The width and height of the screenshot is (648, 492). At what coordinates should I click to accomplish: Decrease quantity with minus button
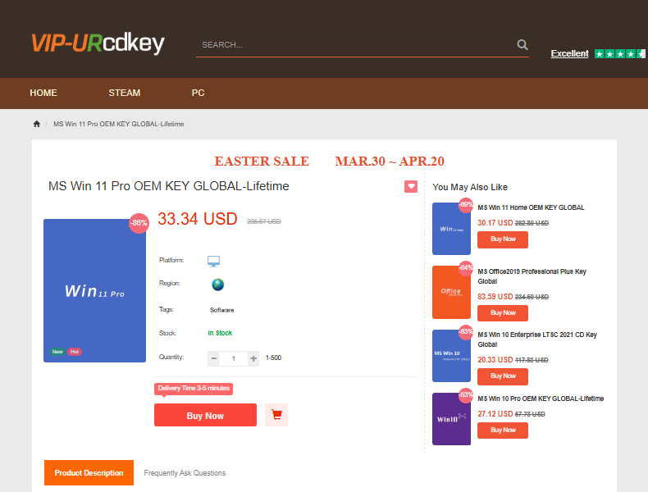click(x=214, y=358)
